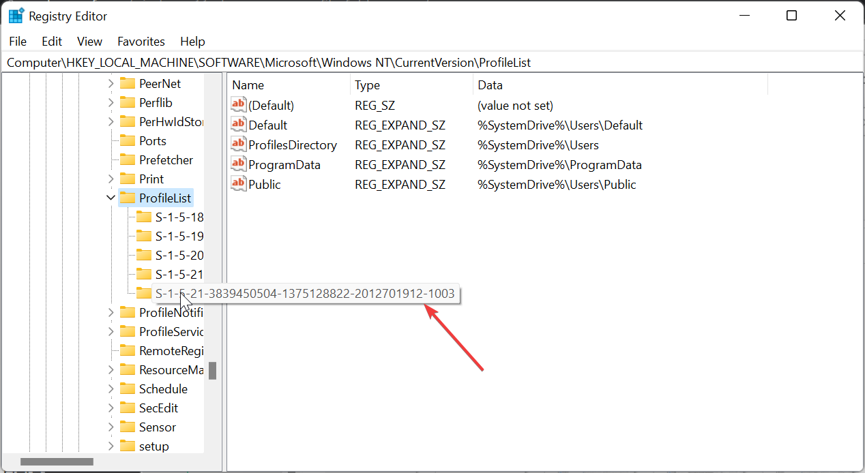The width and height of the screenshot is (865, 473).
Task: Click the Registry Editor title bar icon
Action: (x=16, y=16)
